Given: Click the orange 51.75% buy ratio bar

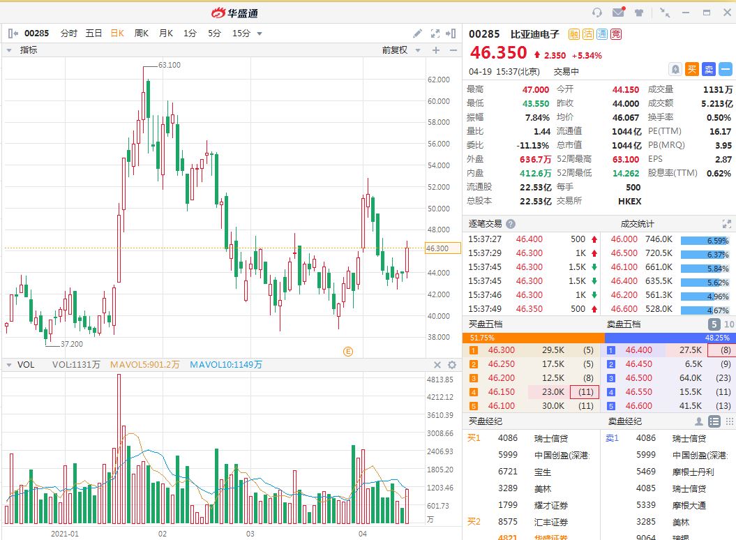Looking at the screenshot, I should pyautogui.click(x=532, y=338).
